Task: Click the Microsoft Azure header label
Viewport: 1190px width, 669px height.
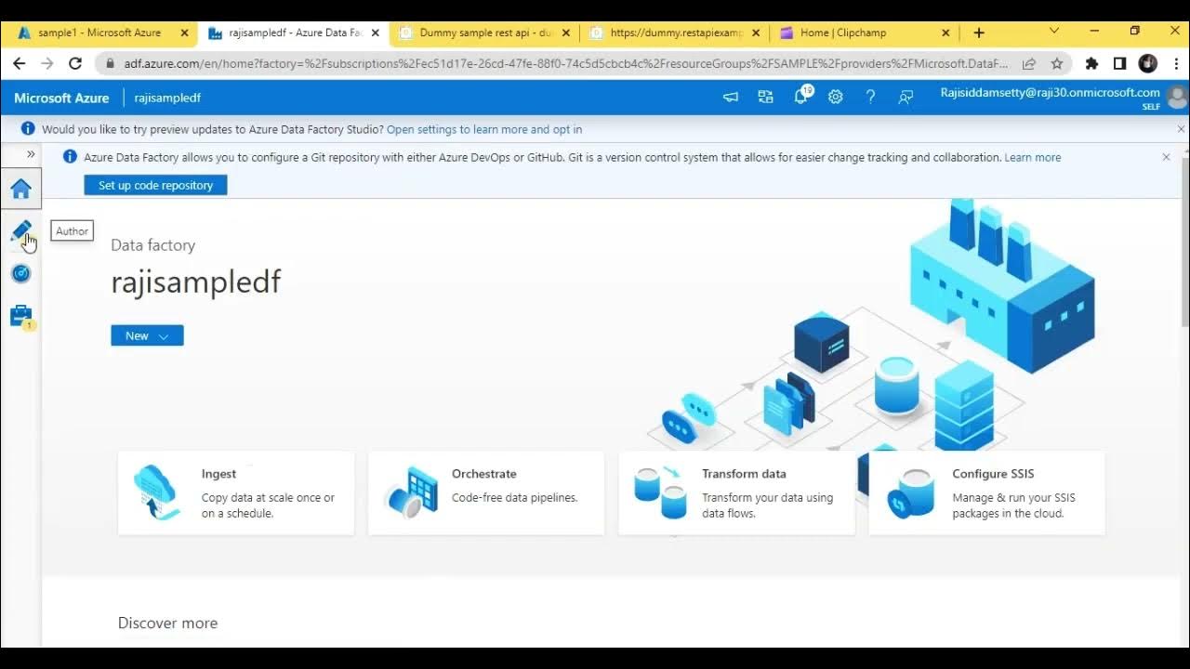Action: tap(61, 98)
